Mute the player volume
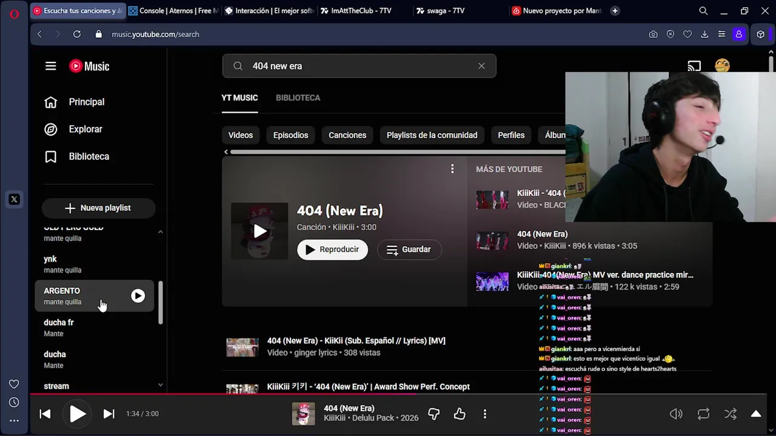776x436 pixels. [x=676, y=414]
